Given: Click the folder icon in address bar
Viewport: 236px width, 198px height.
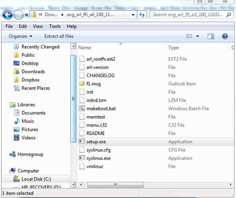Looking at the screenshot, I should click(x=34, y=15).
